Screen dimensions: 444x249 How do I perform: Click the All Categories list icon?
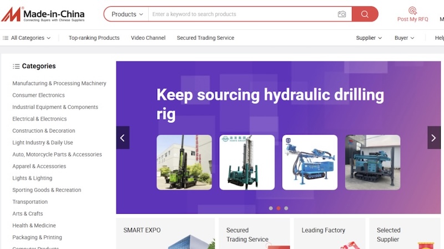click(x=6, y=38)
